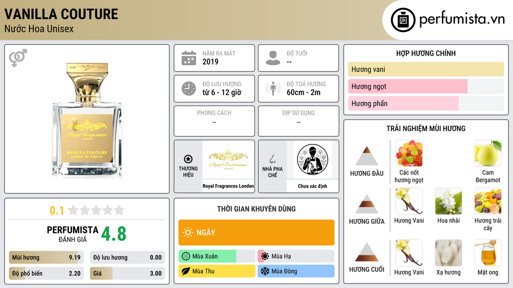Click the Mùa Đông season bar

(296, 271)
